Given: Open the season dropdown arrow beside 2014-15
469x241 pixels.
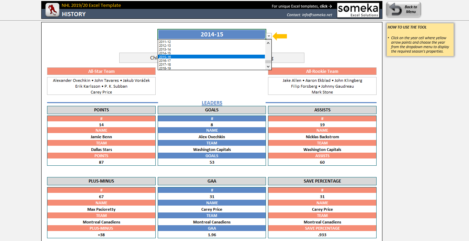Looking at the screenshot, I should [268, 35].
